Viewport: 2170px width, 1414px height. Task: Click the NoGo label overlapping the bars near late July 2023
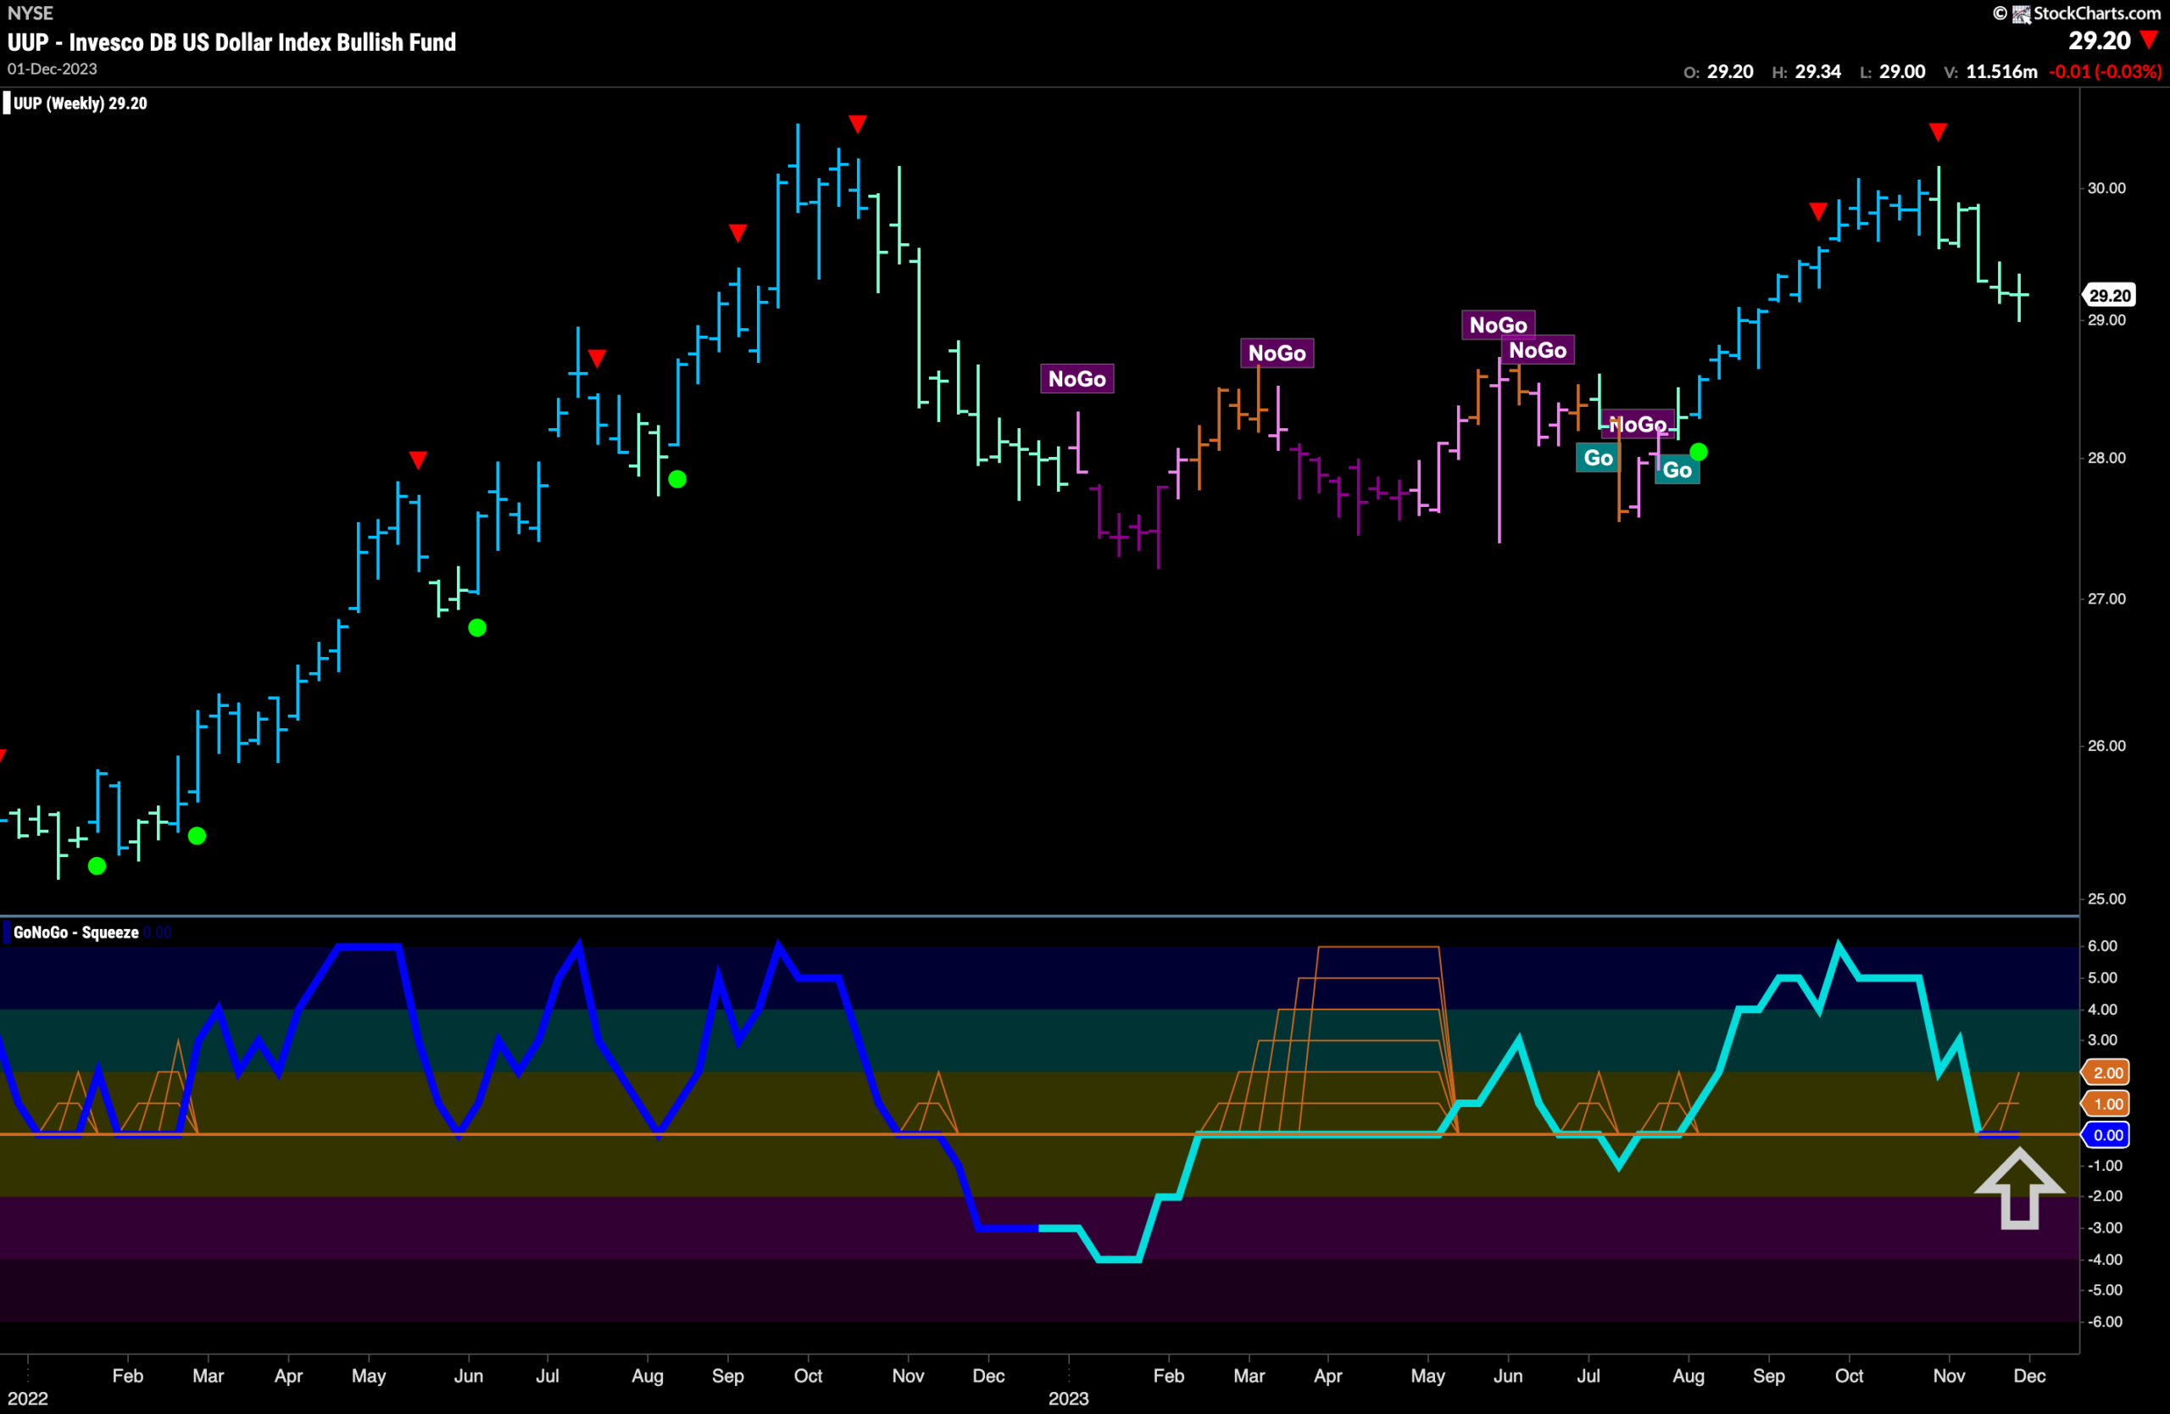1638,424
